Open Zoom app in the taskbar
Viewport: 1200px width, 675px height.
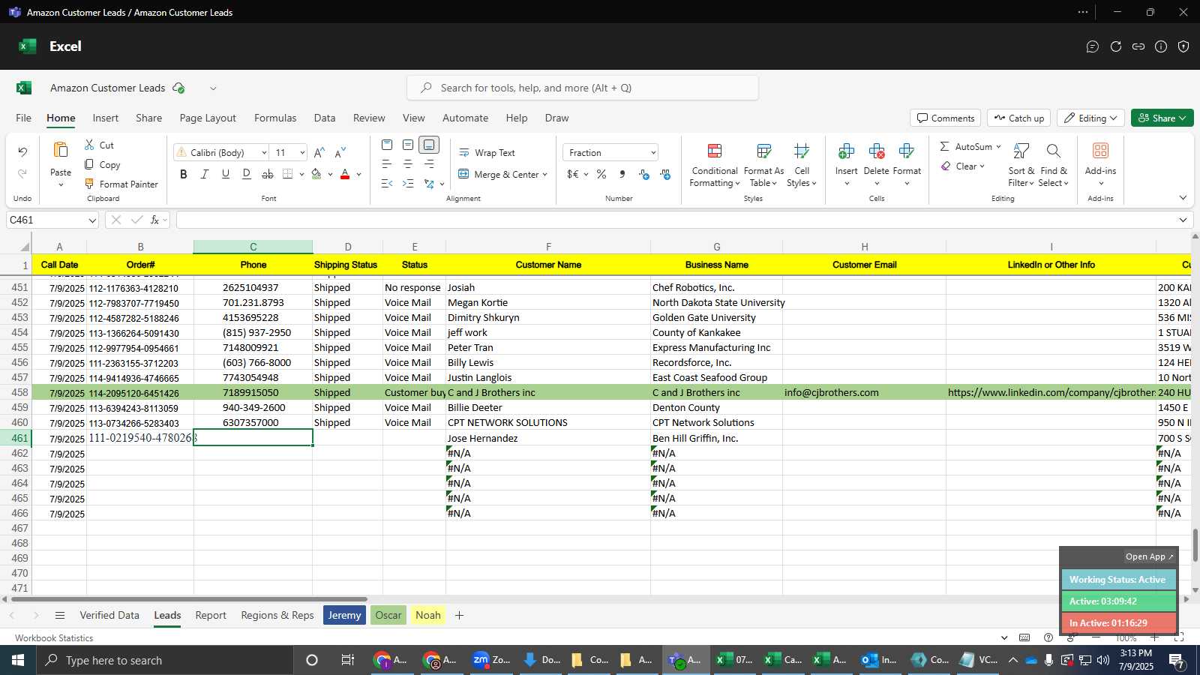492,660
